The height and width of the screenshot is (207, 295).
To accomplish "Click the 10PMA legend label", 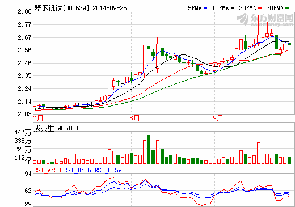I will [x=221, y=8].
